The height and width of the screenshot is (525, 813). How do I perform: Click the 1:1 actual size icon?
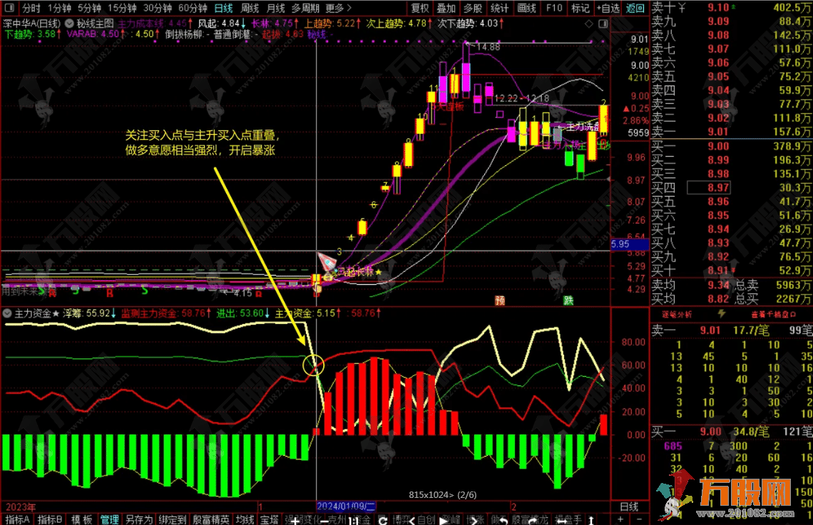[x=354, y=520]
